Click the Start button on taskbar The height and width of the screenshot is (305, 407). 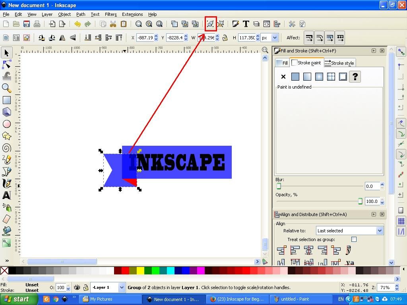tap(17, 299)
